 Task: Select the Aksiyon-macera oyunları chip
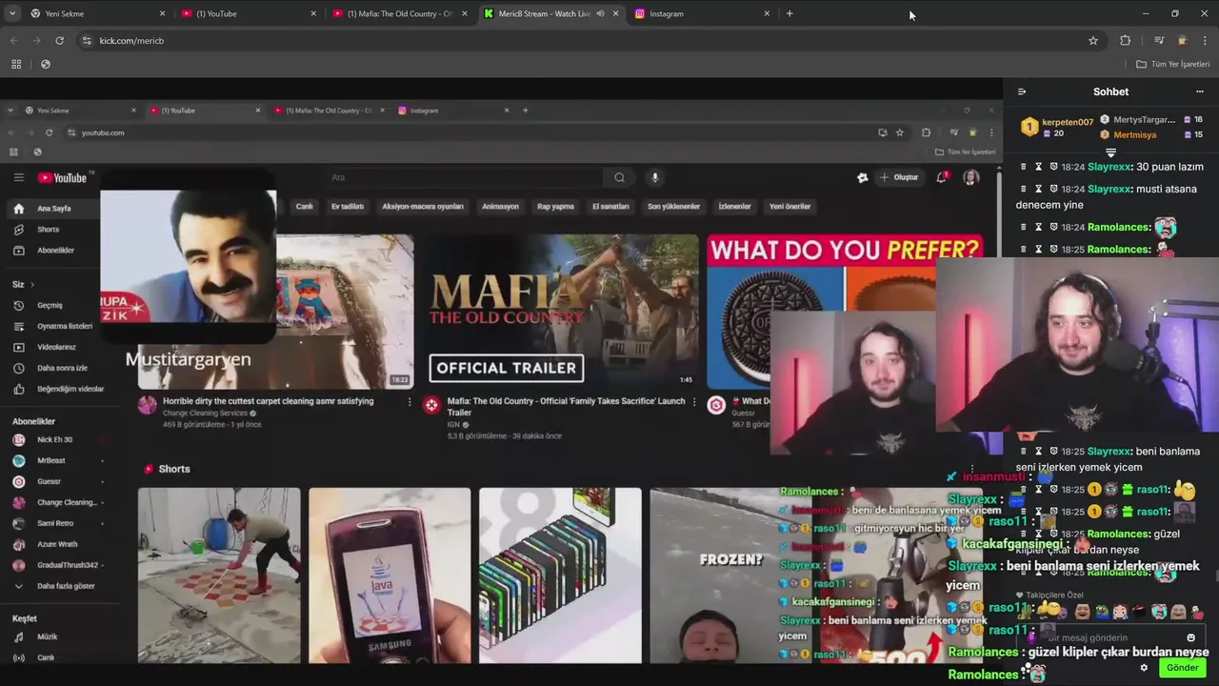click(x=423, y=206)
